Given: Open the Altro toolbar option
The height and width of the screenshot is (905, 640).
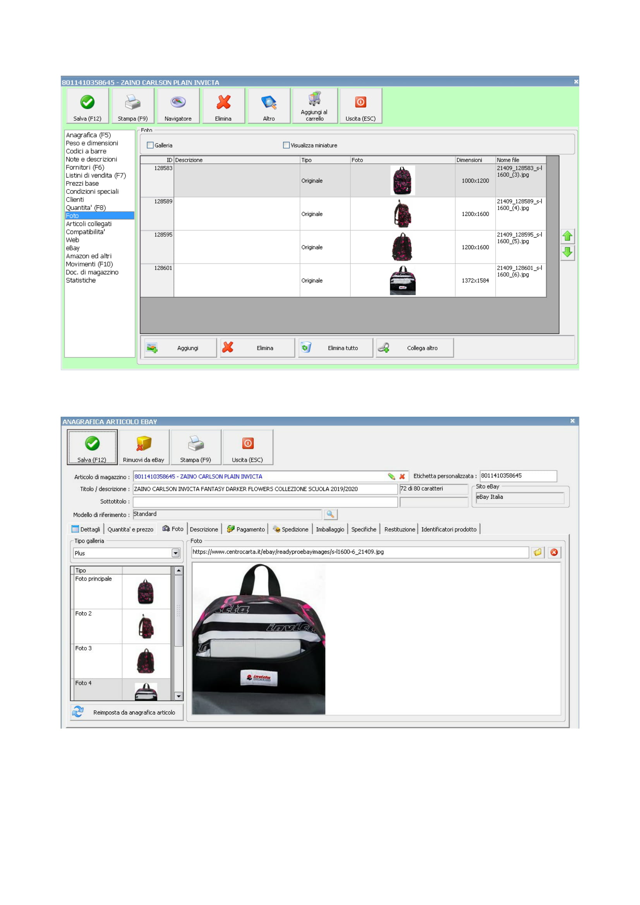Looking at the screenshot, I should [x=269, y=106].
